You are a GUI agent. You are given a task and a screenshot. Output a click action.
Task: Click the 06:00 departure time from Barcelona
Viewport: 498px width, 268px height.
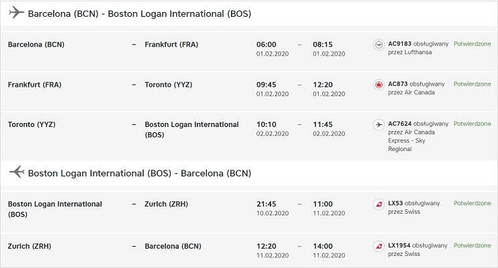click(x=266, y=44)
